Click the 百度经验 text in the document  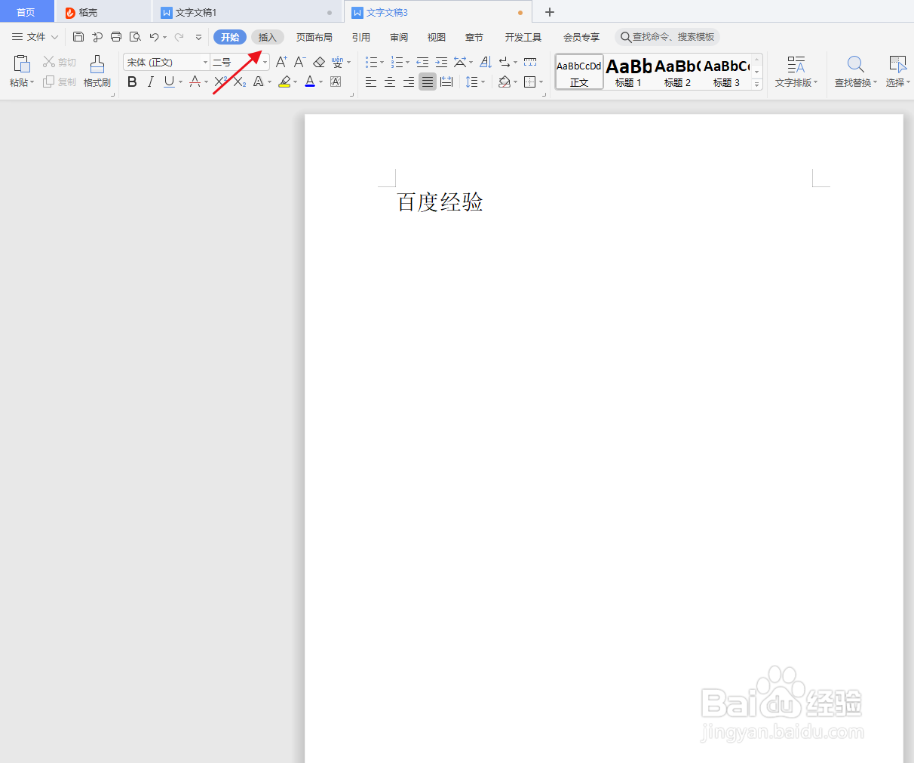tap(440, 202)
